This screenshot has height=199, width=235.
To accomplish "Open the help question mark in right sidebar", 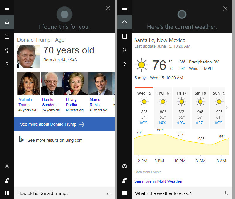I will [124, 65].
